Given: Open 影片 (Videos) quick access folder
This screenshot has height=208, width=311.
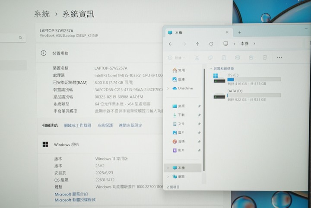Looking at the screenshot, I should [x=178, y=150].
